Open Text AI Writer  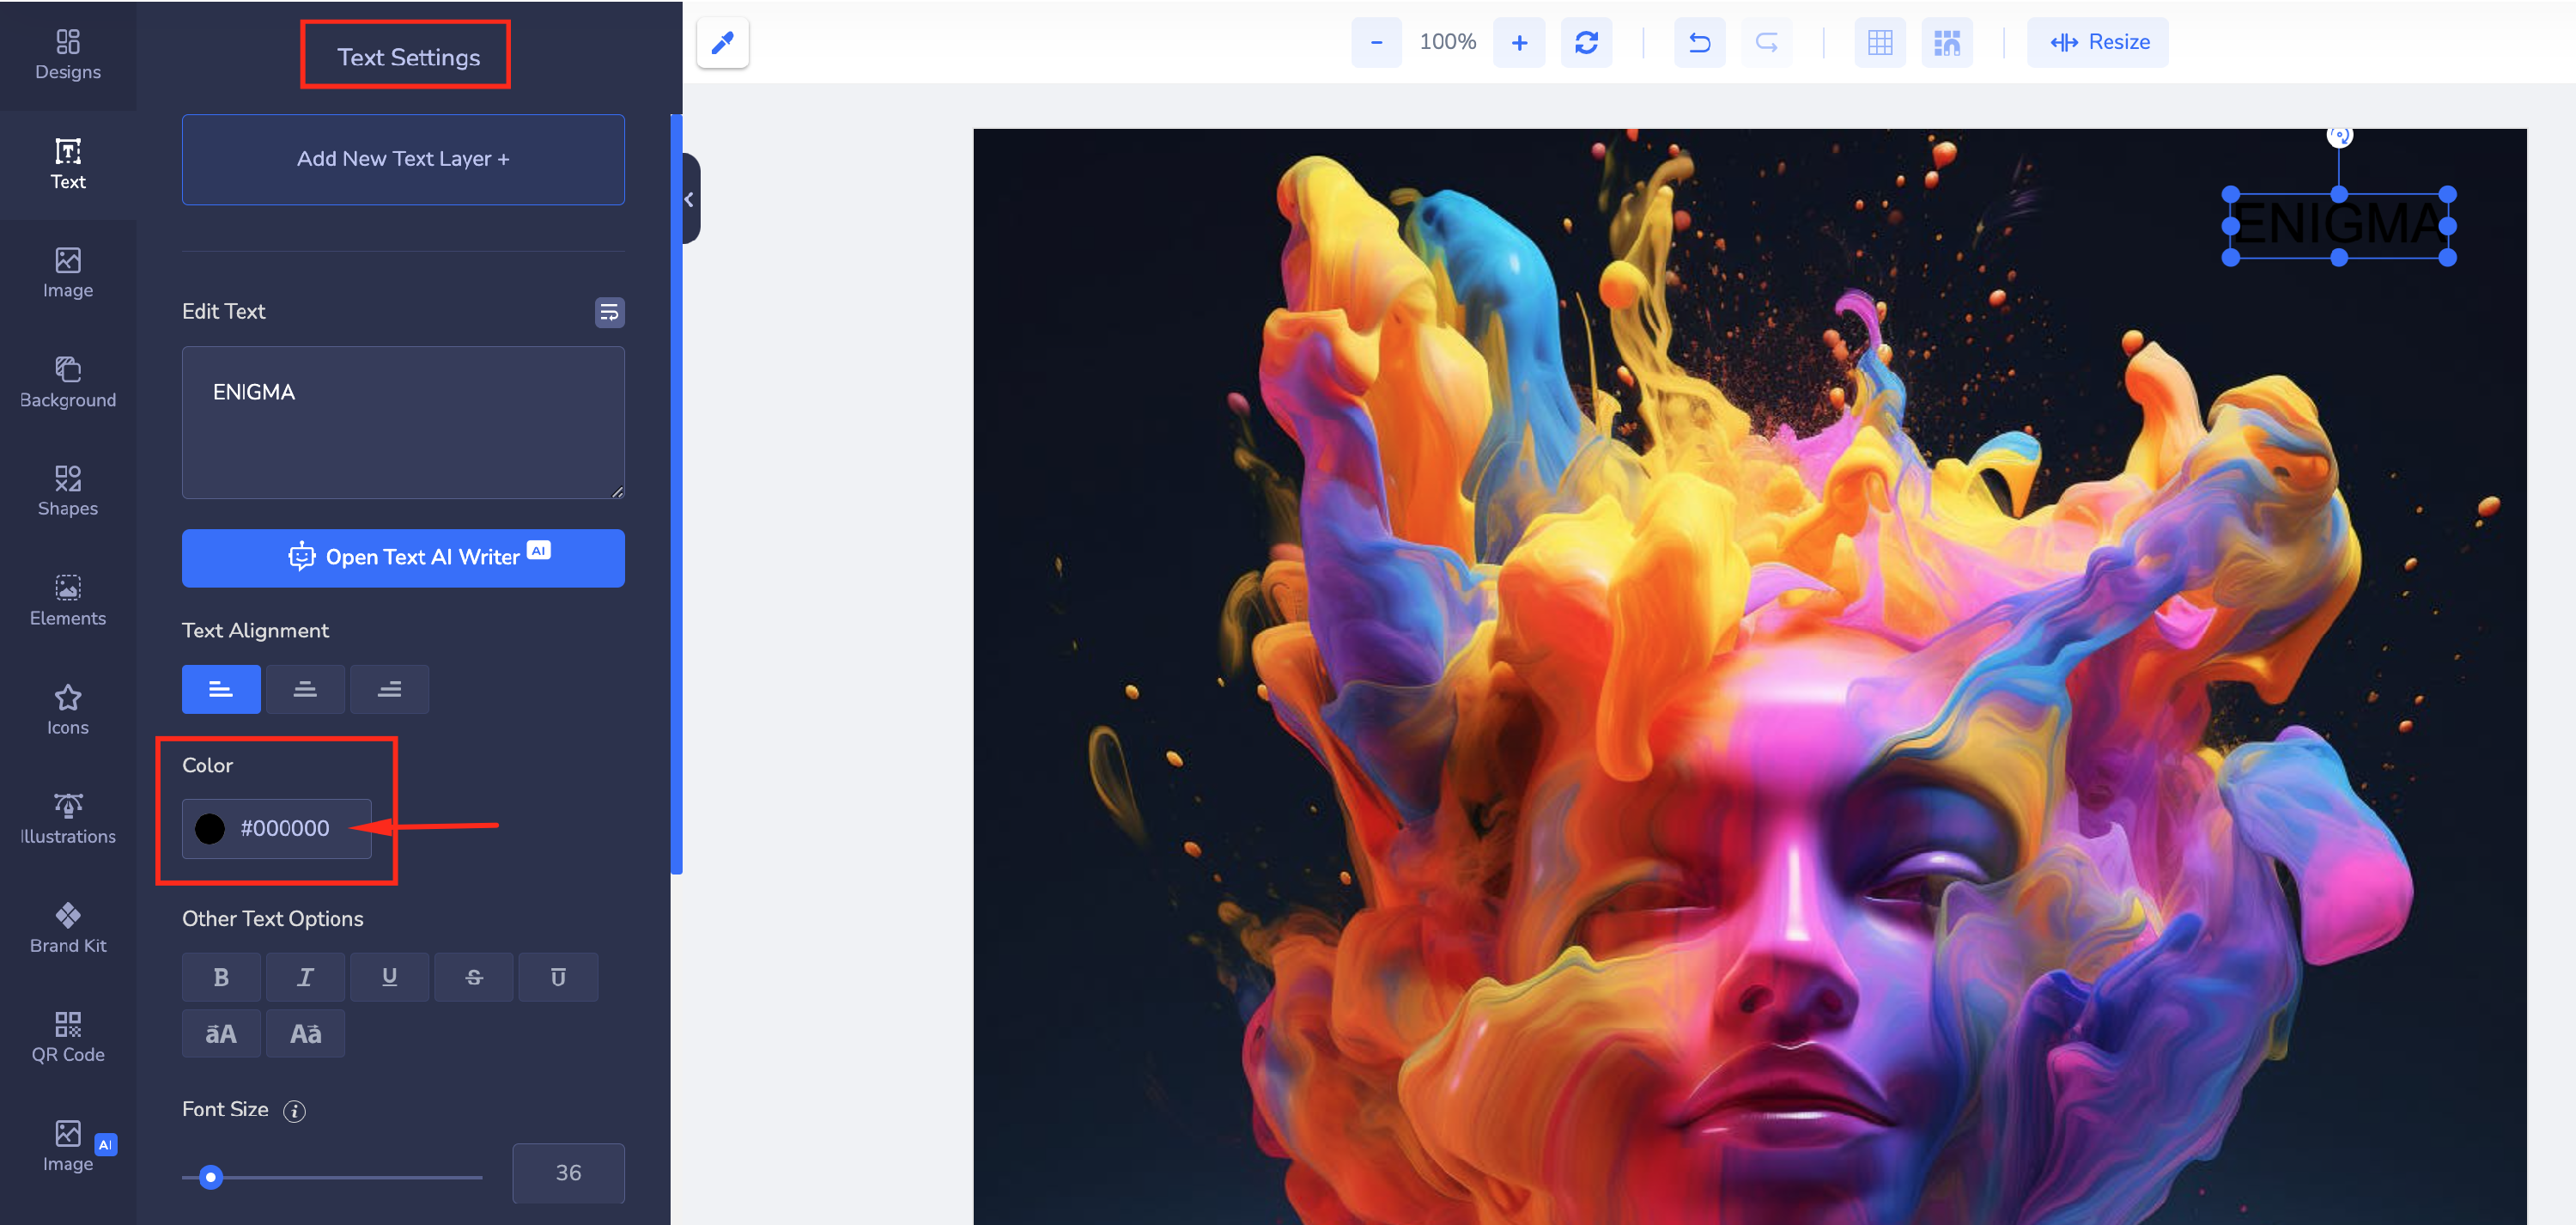click(x=403, y=558)
